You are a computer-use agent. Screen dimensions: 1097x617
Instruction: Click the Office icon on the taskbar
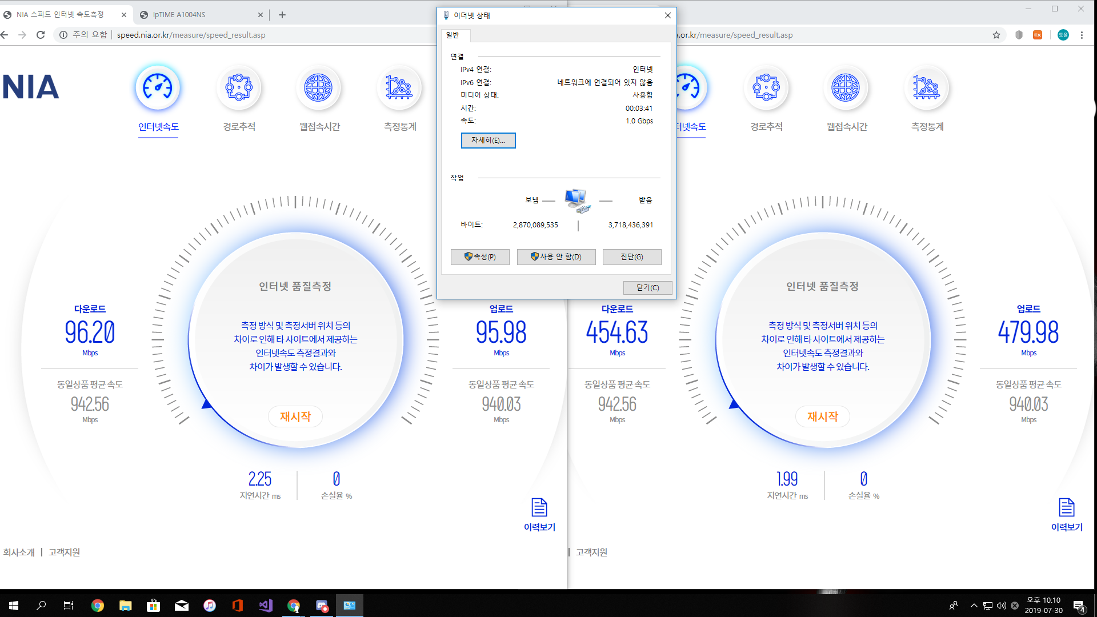tap(238, 606)
